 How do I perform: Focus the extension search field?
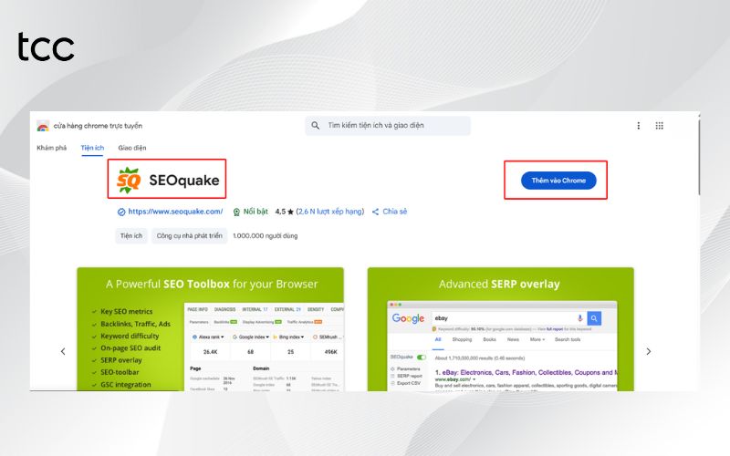click(387, 126)
